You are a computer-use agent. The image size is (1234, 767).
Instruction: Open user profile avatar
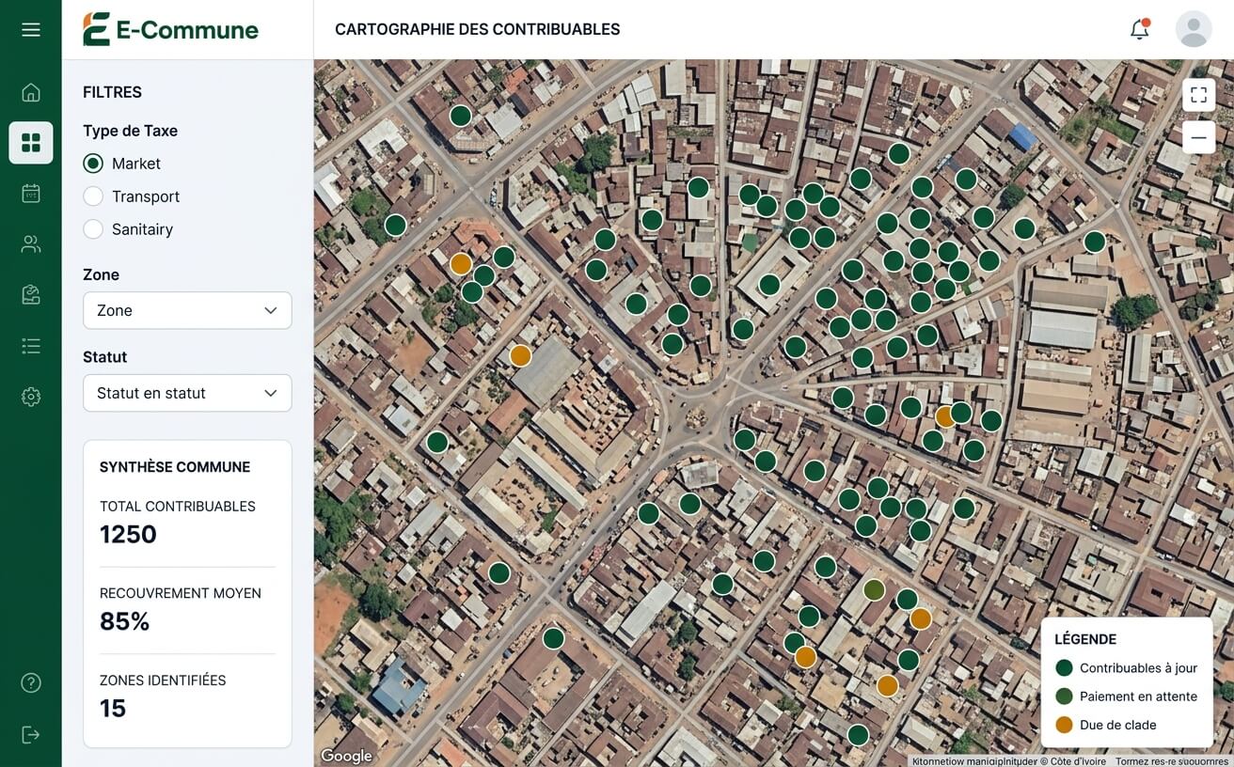pos(1194,29)
